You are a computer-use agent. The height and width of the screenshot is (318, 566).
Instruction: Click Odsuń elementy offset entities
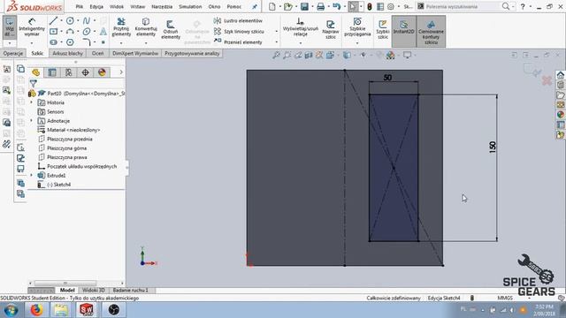coord(171,29)
